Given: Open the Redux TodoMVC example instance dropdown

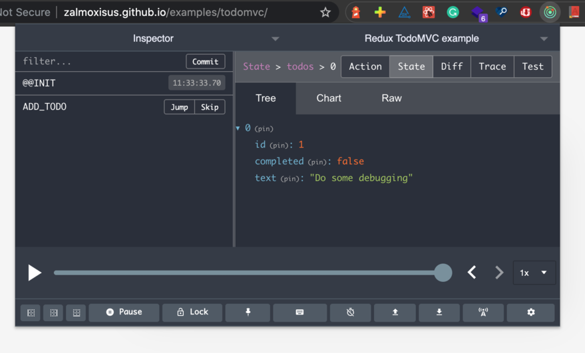Looking at the screenshot, I should coord(423,39).
